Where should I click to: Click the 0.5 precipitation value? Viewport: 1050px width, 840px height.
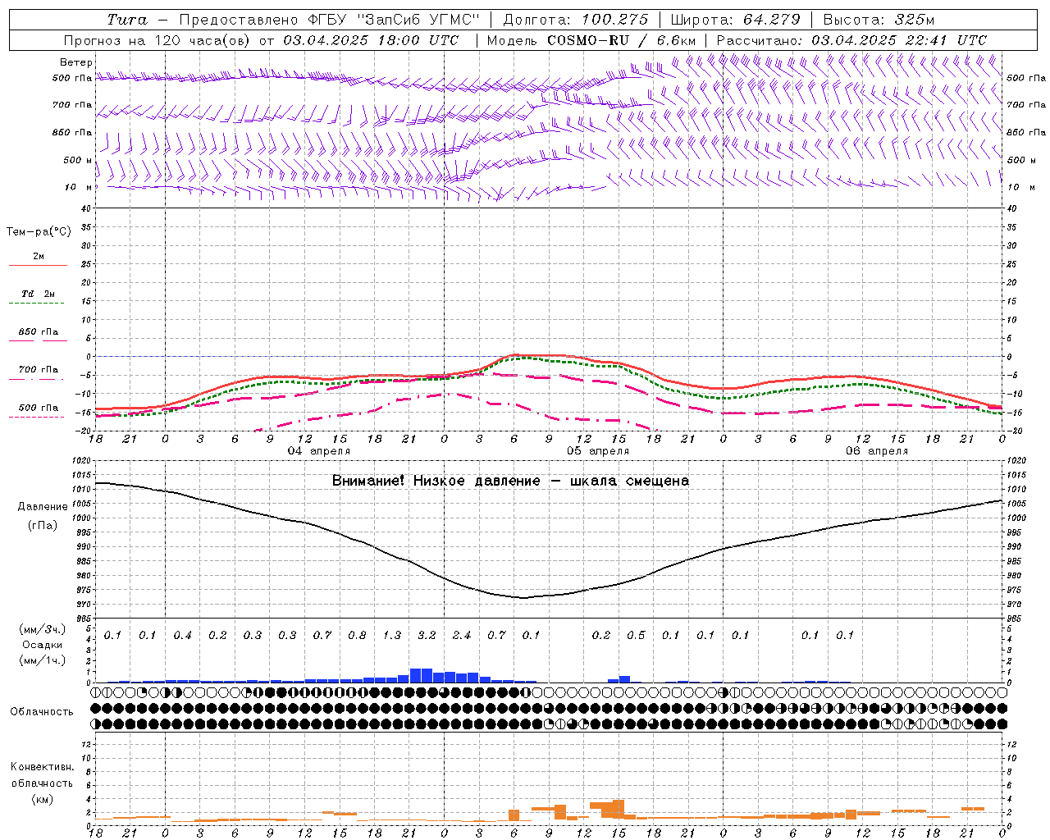pos(636,635)
